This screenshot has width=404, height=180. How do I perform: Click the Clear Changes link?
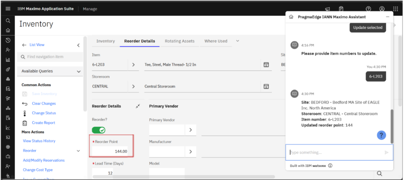click(x=44, y=103)
